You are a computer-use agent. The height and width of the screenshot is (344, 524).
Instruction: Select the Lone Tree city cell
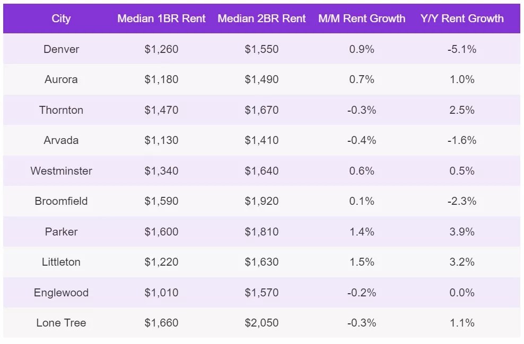point(61,323)
